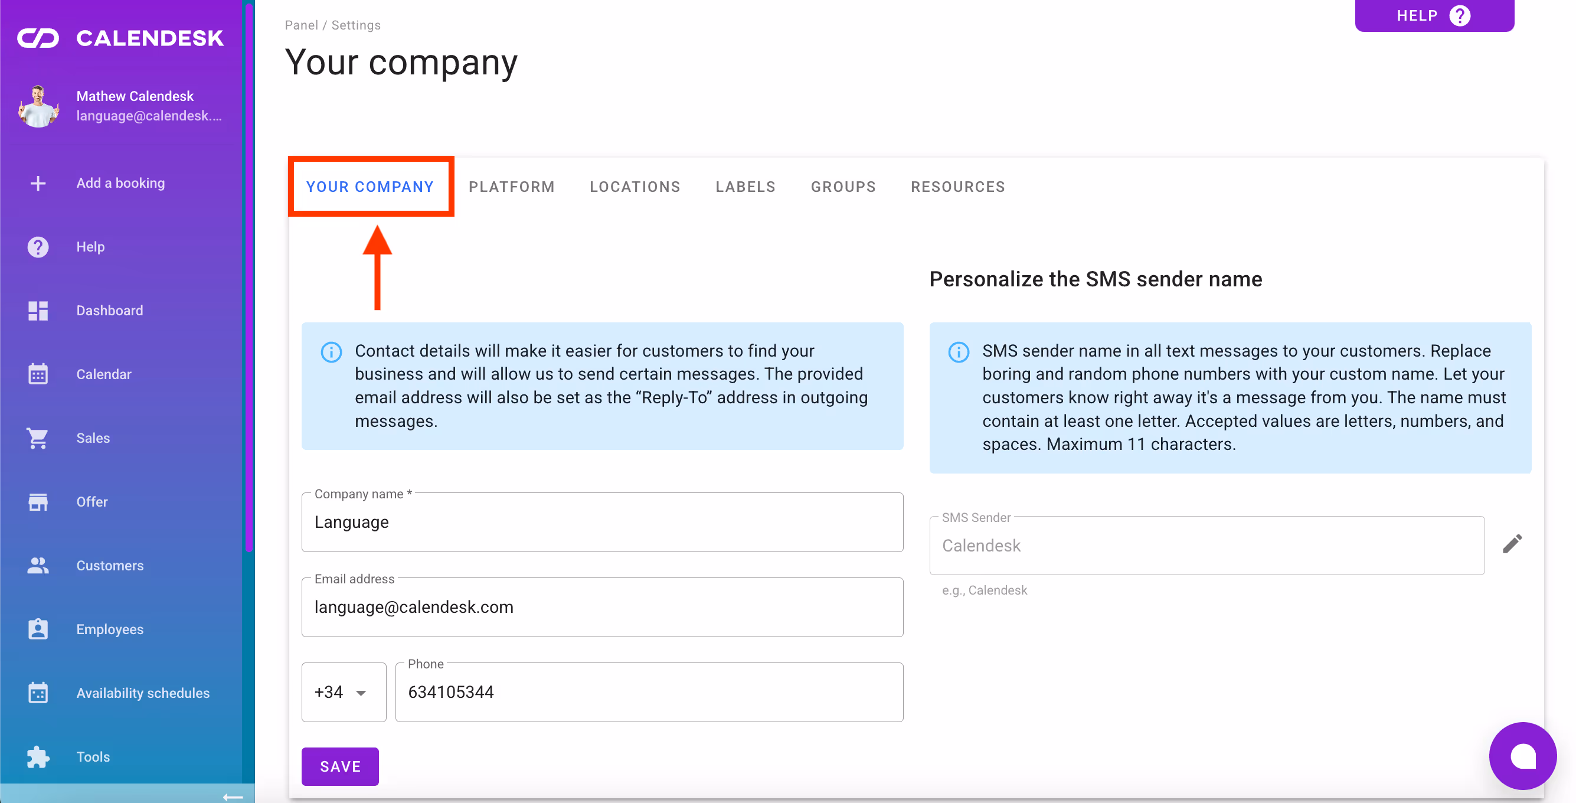Click the HELP button top right
Image resolution: width=1576 pixels, height=803 pixels.
tap(1434, 15)
